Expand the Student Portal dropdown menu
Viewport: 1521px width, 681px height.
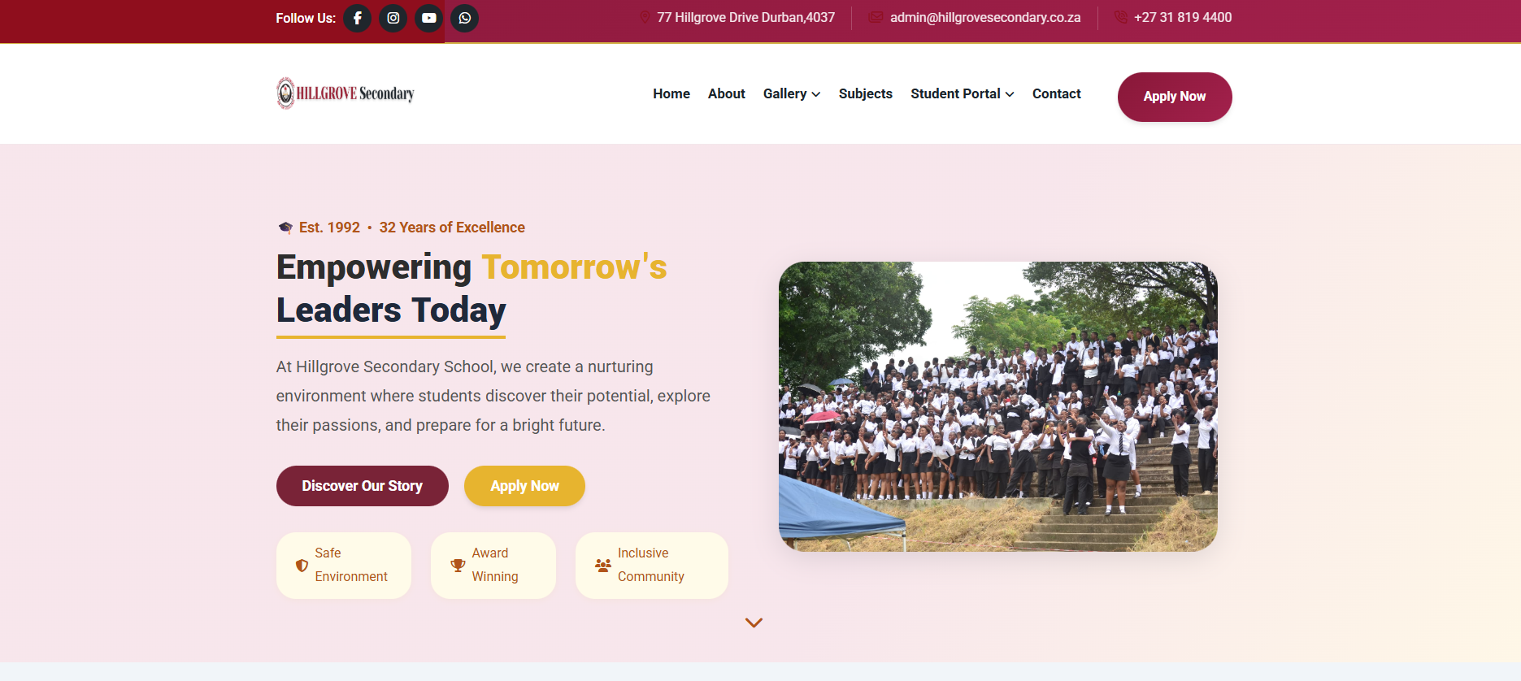pos(963,93)
